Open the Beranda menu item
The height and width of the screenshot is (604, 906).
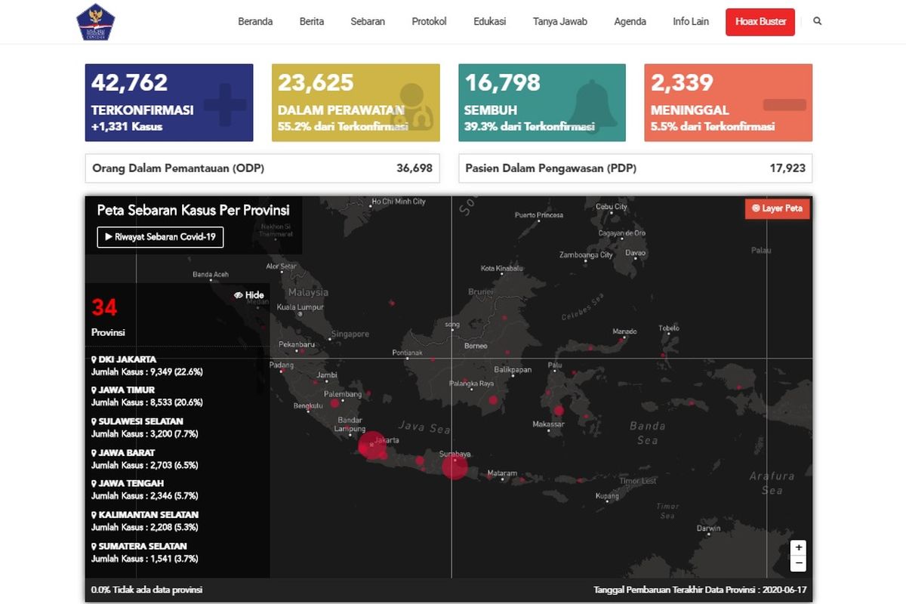tap(255, 21)
